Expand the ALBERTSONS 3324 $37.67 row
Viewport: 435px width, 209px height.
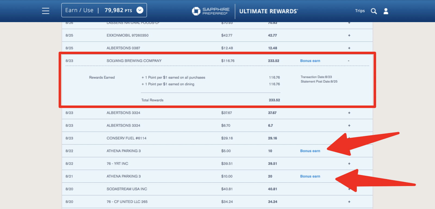pyautogui.click(x=349, y=113)
